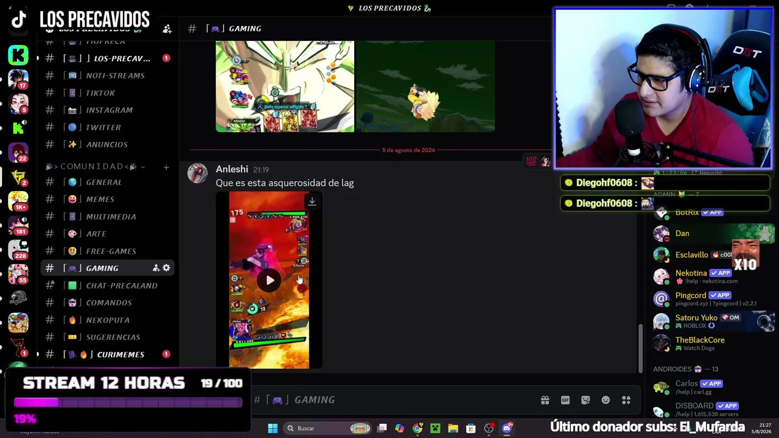Open the golden-haired fighter screenshot thumbnail
The image size is (779, 438).
tap(425, 86)
